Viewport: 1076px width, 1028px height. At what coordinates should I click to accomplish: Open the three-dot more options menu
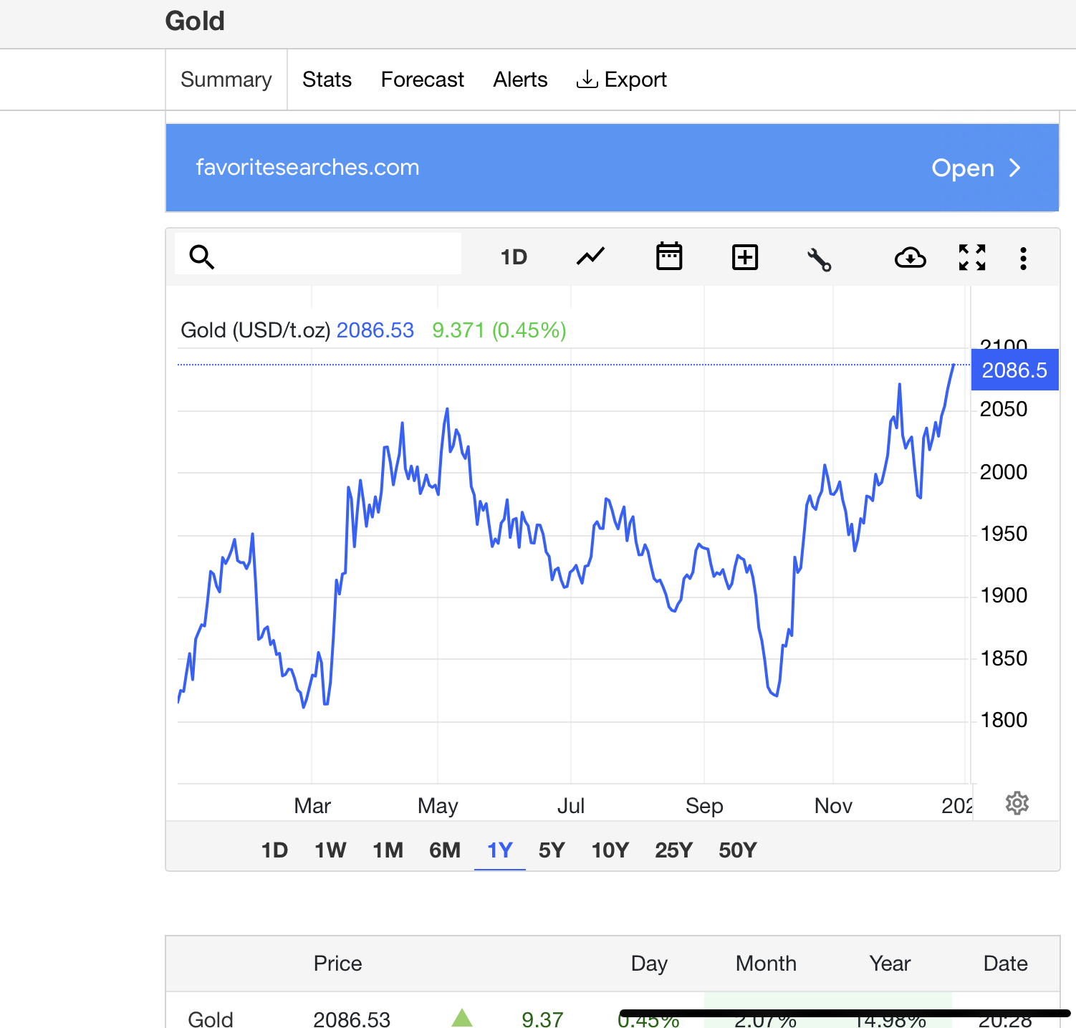1023,258
